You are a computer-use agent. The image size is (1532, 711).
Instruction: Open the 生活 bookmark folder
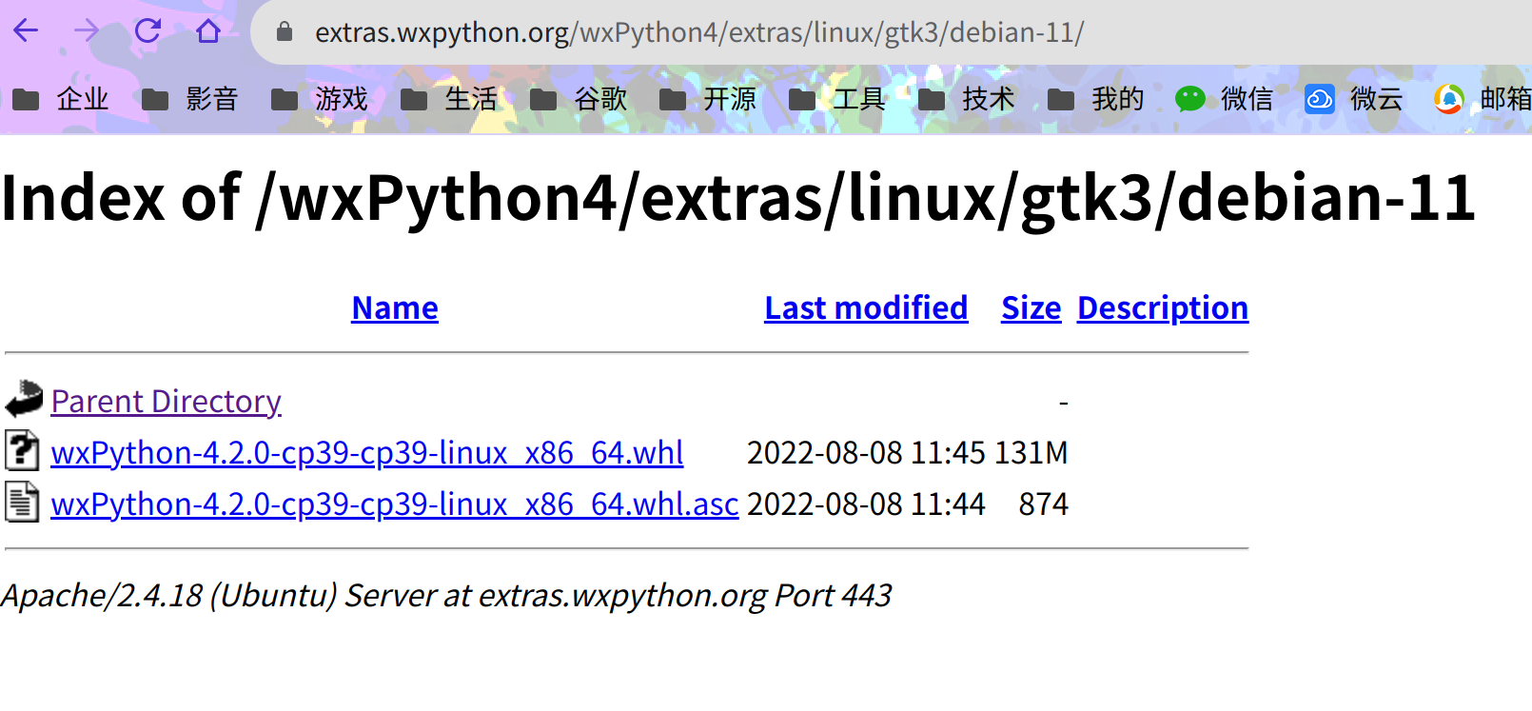pos(448,99)
